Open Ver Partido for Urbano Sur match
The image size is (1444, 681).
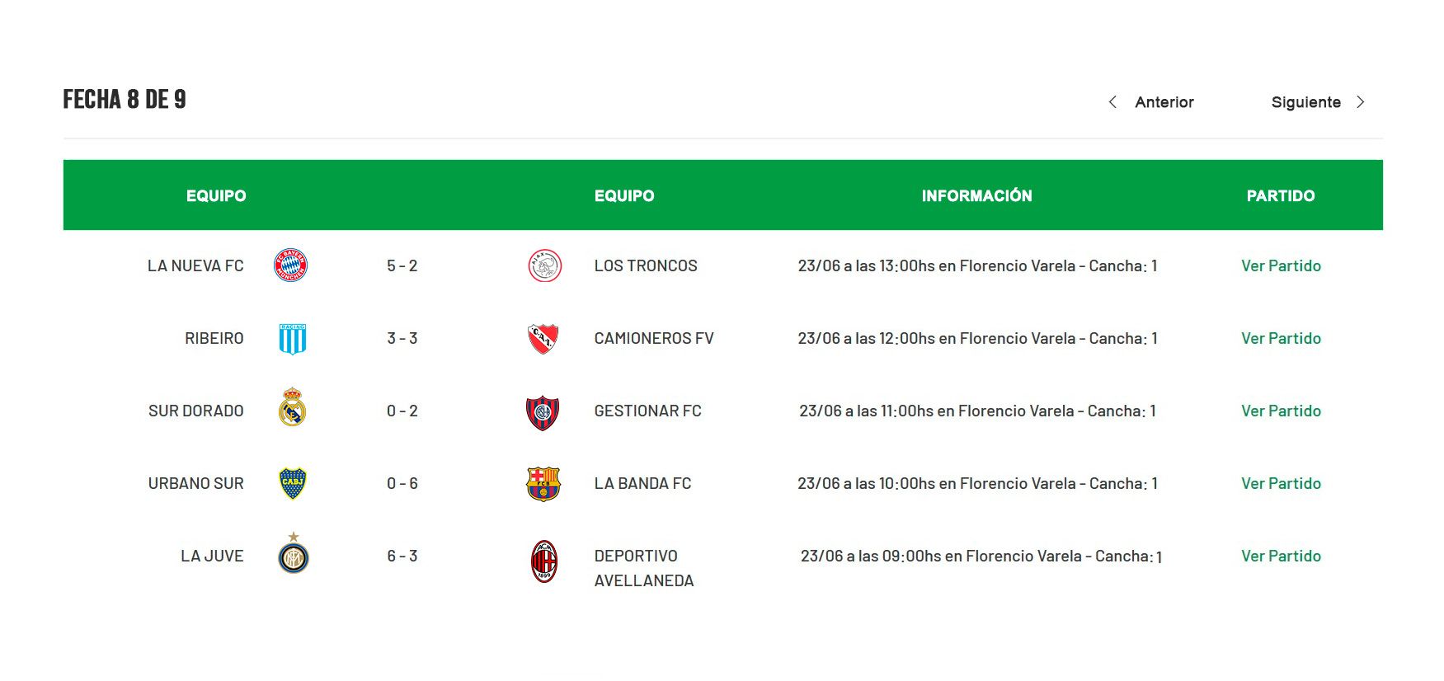tap(1281, 483)
